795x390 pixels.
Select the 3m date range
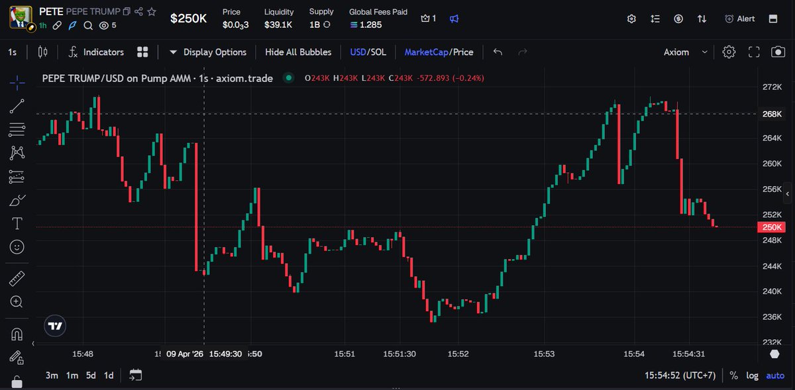(52, 375)
